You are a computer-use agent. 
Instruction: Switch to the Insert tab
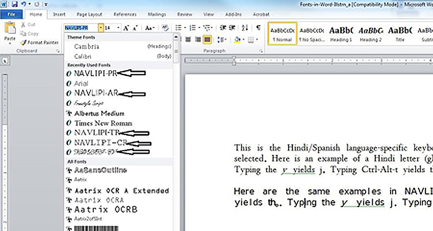tap(59, 14)
